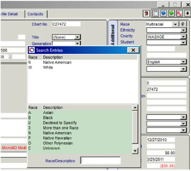Image resolution: width=191 pixels, height=171 pixels.
Task: Expand the Generation dropdown
Action: (77, 43)
